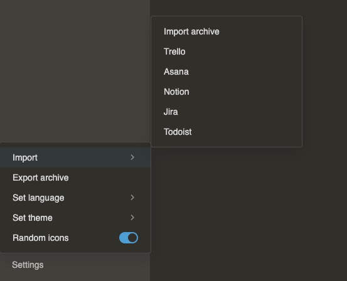This screenshot has width=347, height=281.
Task: Import from Asana
Action: pos(227,72)
